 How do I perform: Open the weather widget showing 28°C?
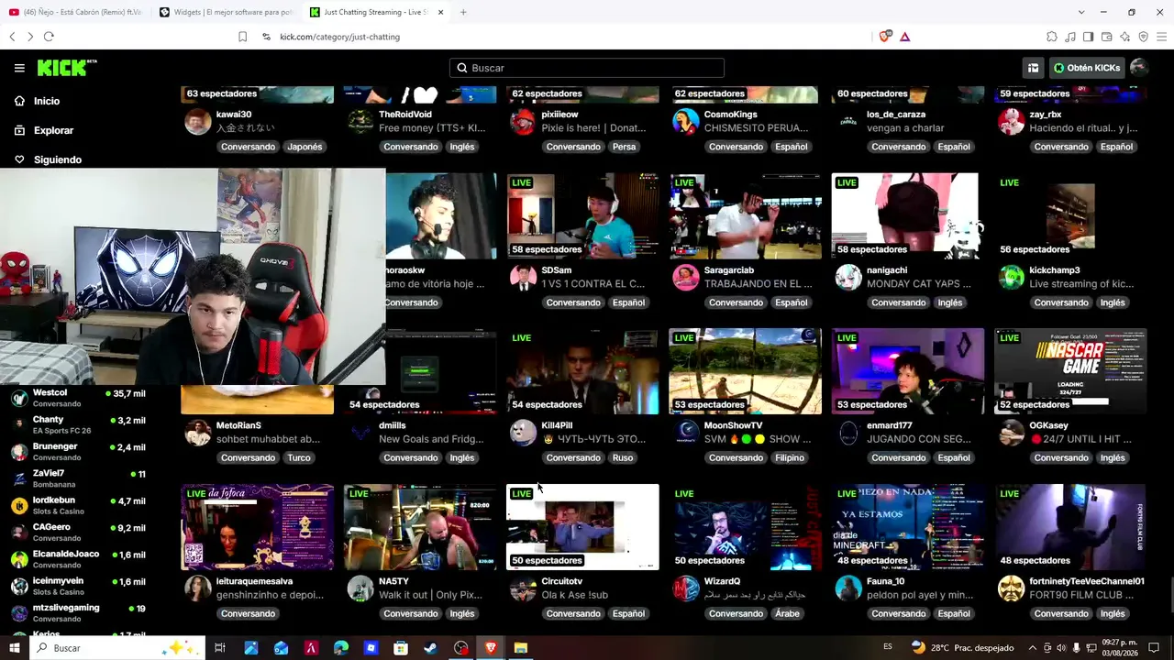pos(962,648)
